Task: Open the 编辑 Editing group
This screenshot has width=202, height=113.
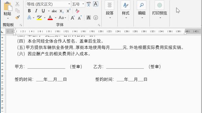Action: click(x=142, y=10)
